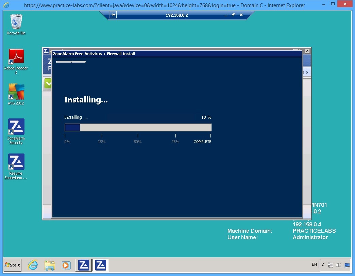This screenshot has height=276, width=355.
Task: Switch input language via the EN indicator
Action: [x=314, y=264]
